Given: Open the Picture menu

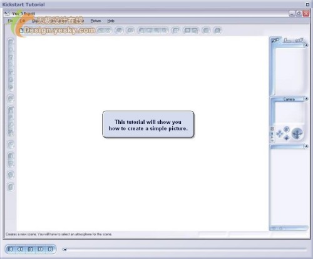Looking at the screenshot, I should 96,21.
